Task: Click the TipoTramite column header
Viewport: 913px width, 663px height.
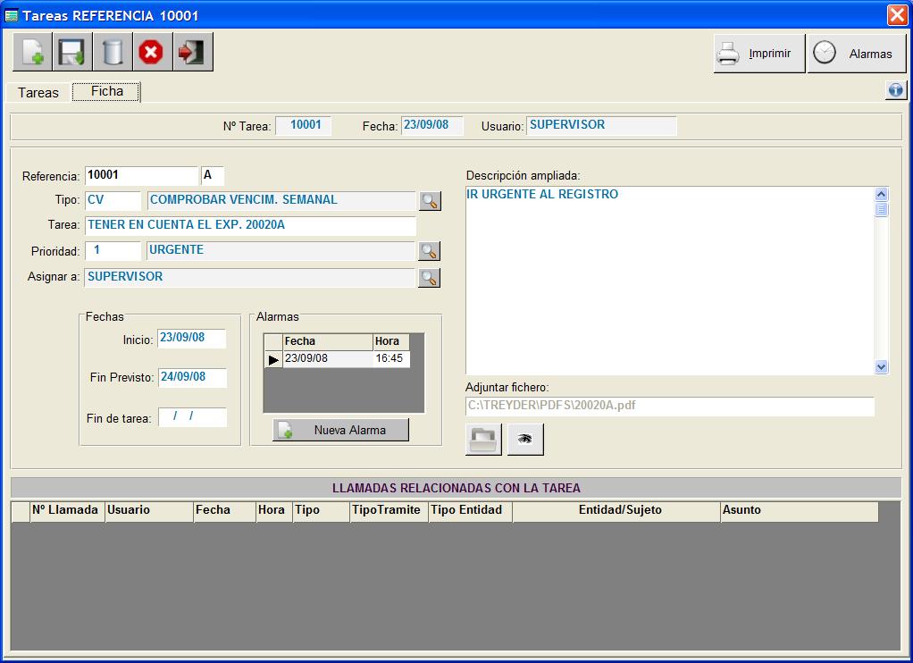Action: (389, 511)
